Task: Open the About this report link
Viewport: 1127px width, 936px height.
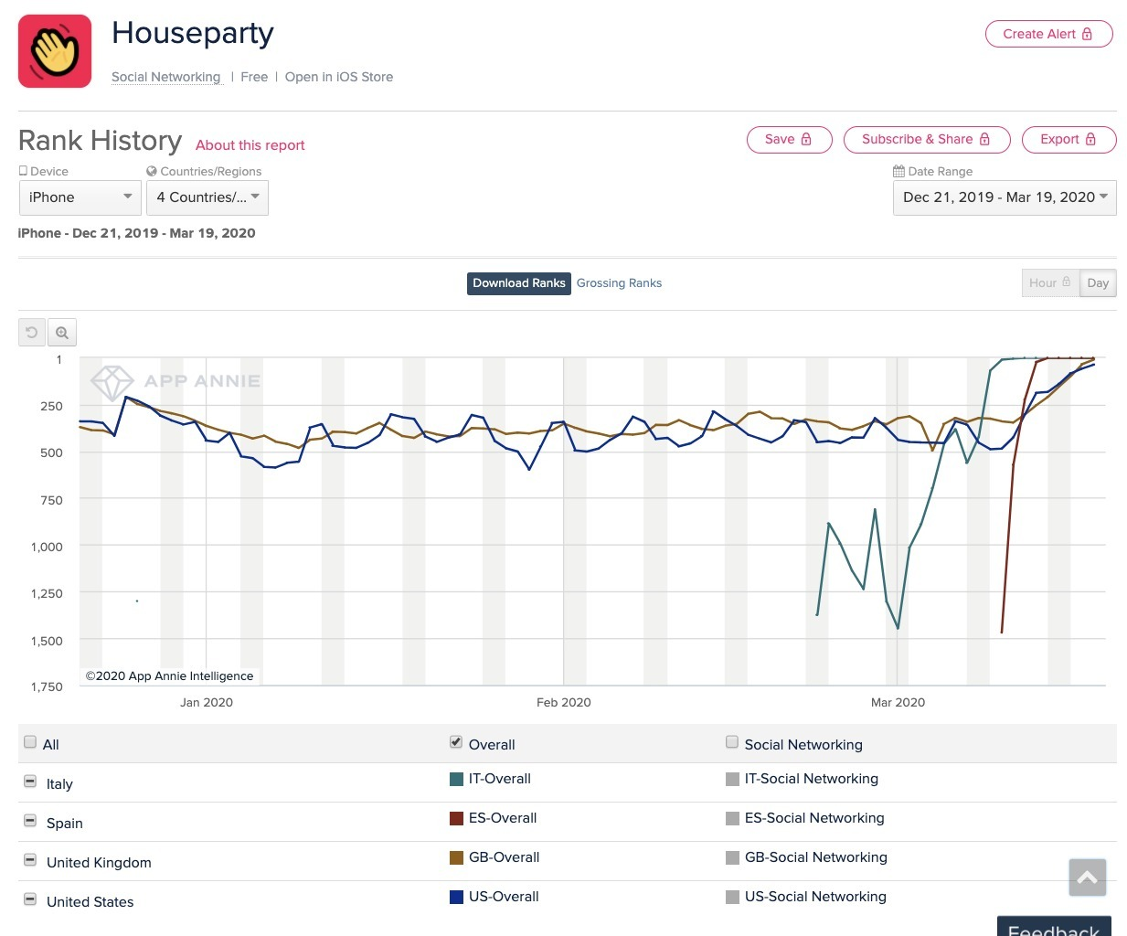Action: [x=250, y=145]
